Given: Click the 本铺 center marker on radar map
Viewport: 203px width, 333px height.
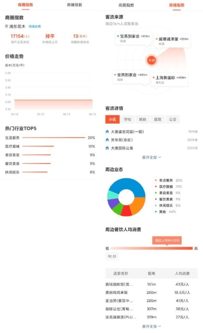Looking at the screenshot, I should 151,60.
